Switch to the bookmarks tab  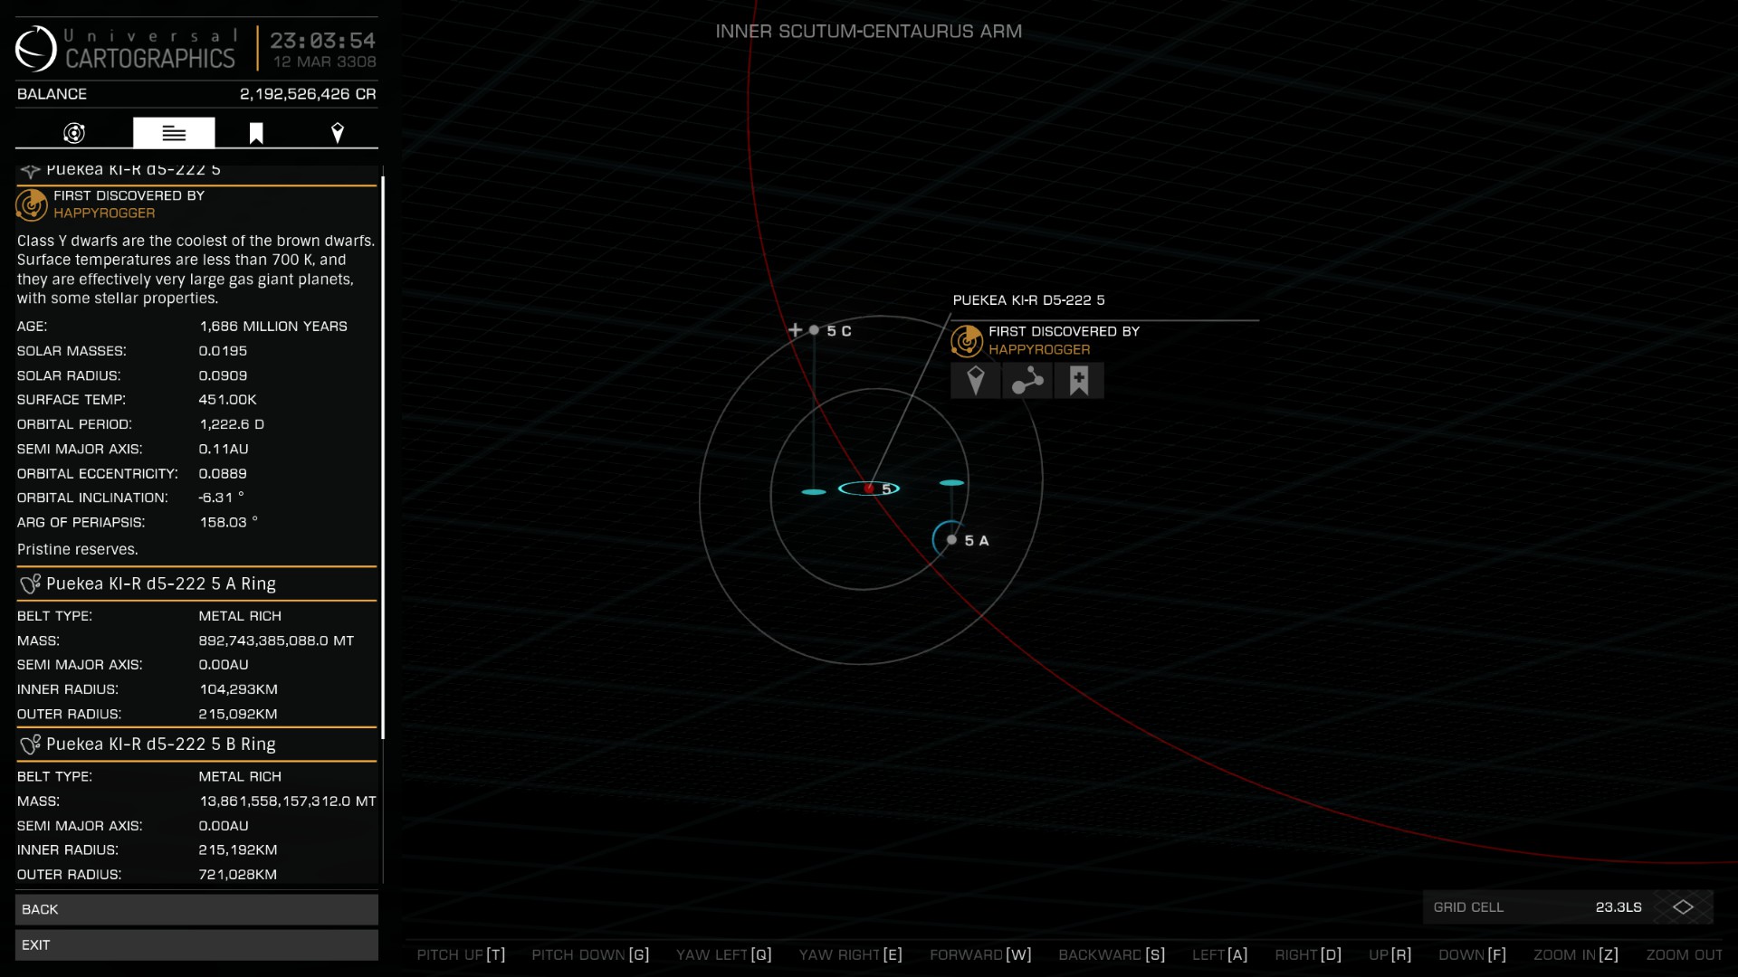pos(256,133)
